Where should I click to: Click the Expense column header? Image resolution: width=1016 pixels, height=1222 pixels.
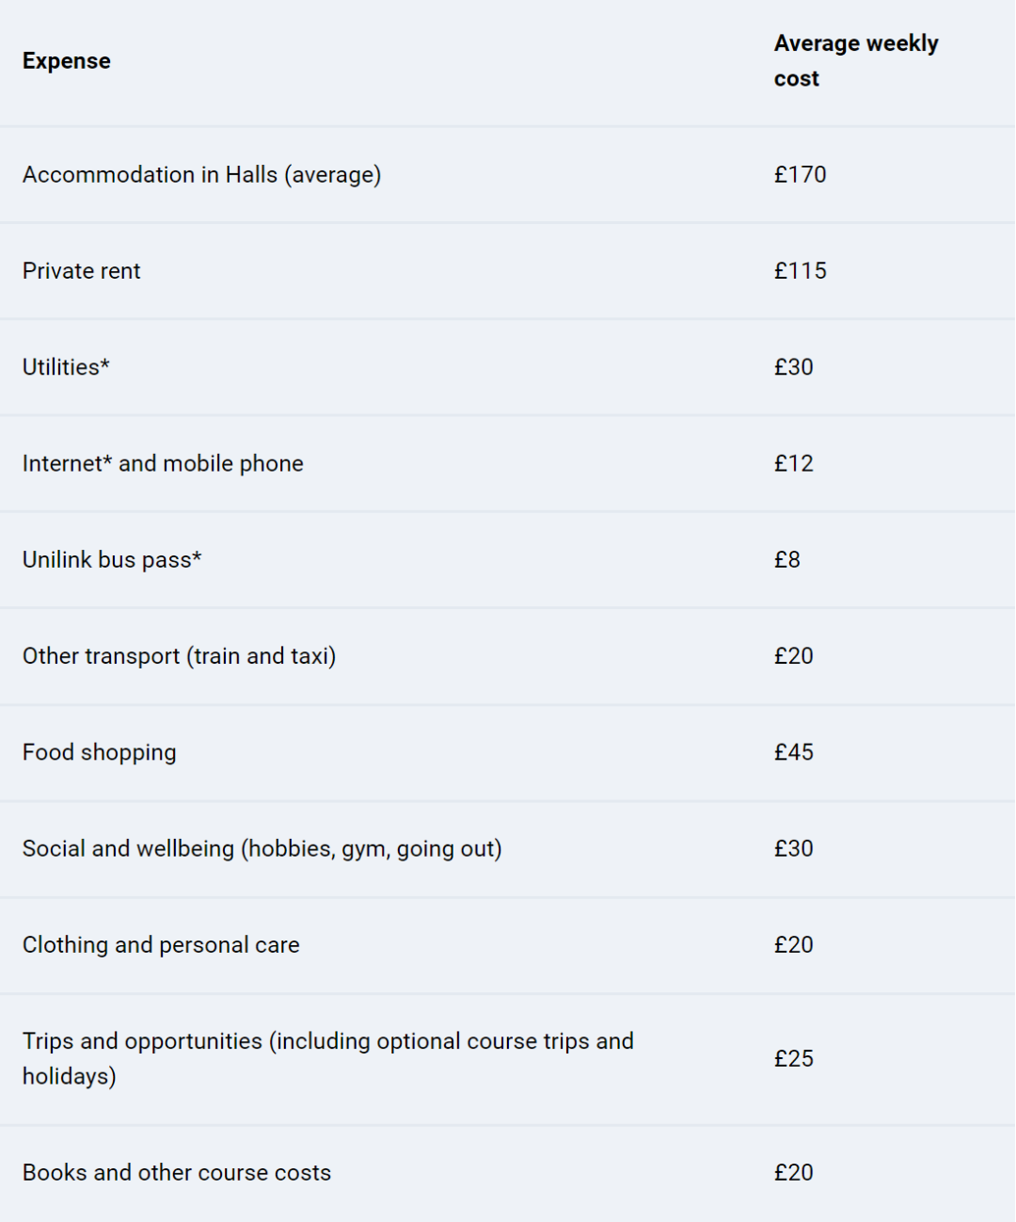pyautogui.click(x=67, y=61)
